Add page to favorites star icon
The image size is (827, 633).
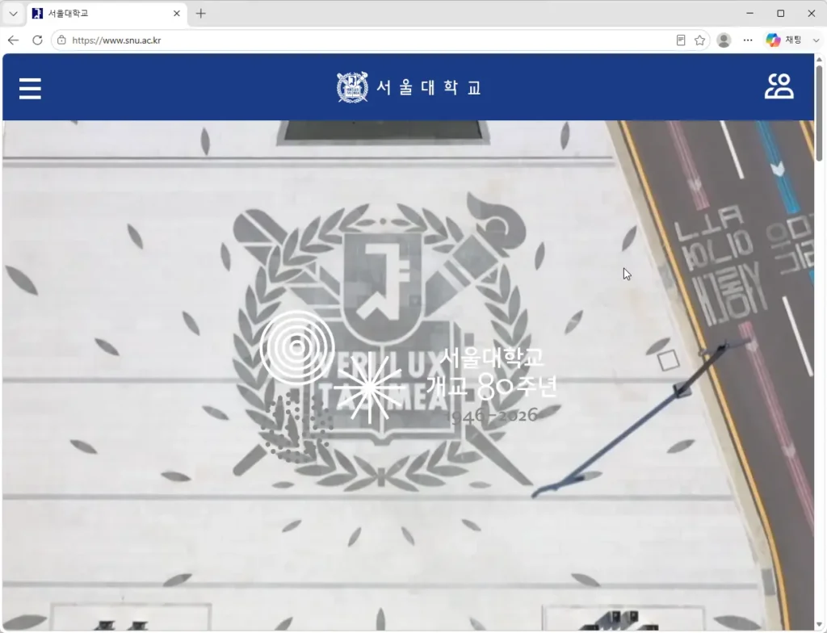pyautogui.click(x=700, y=40)
